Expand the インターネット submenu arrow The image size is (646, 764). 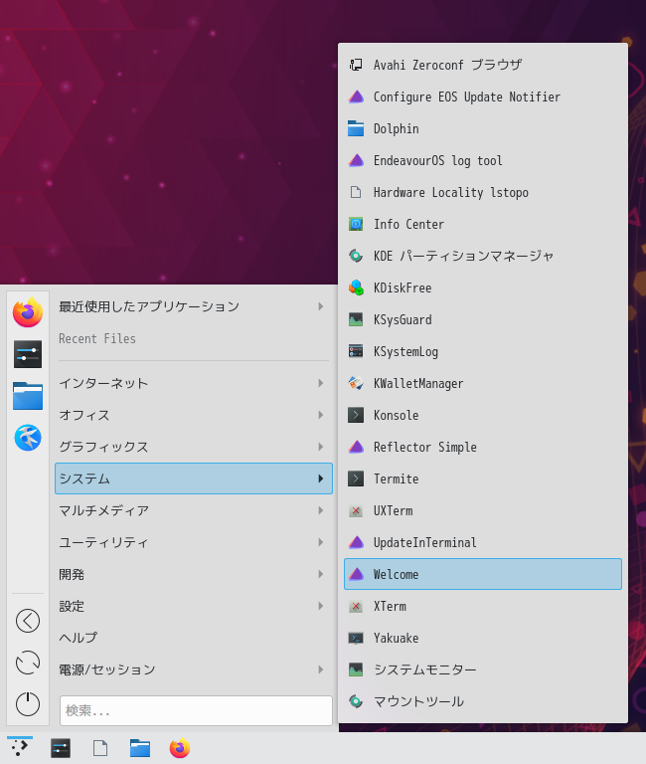coord(320,383)
